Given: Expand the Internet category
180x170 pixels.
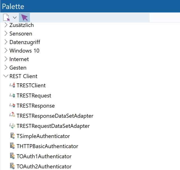Looking at the screenshot, I should 6,59.
